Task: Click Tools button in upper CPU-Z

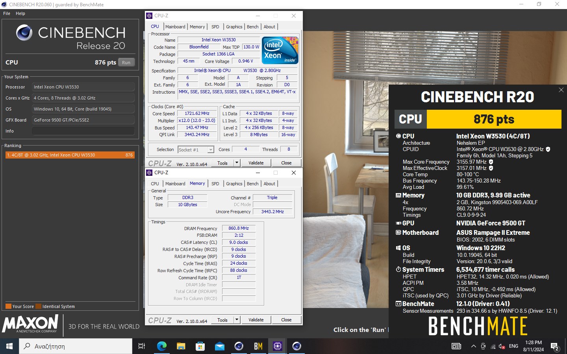Action: coord(222,163)
